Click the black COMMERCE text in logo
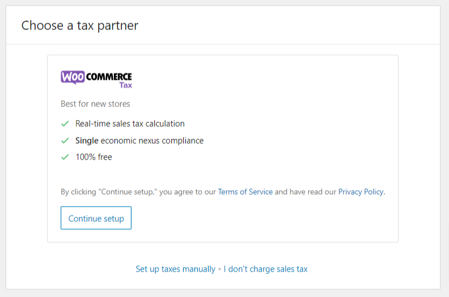Viewport: 449px width, 297px height. (x=109, y=76)
